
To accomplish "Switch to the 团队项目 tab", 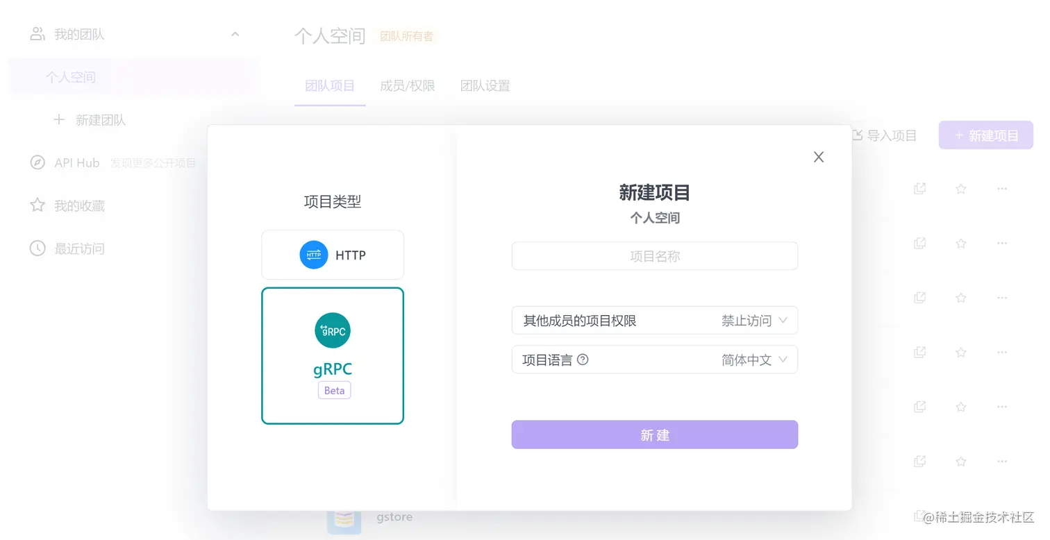I will point(330,86).
